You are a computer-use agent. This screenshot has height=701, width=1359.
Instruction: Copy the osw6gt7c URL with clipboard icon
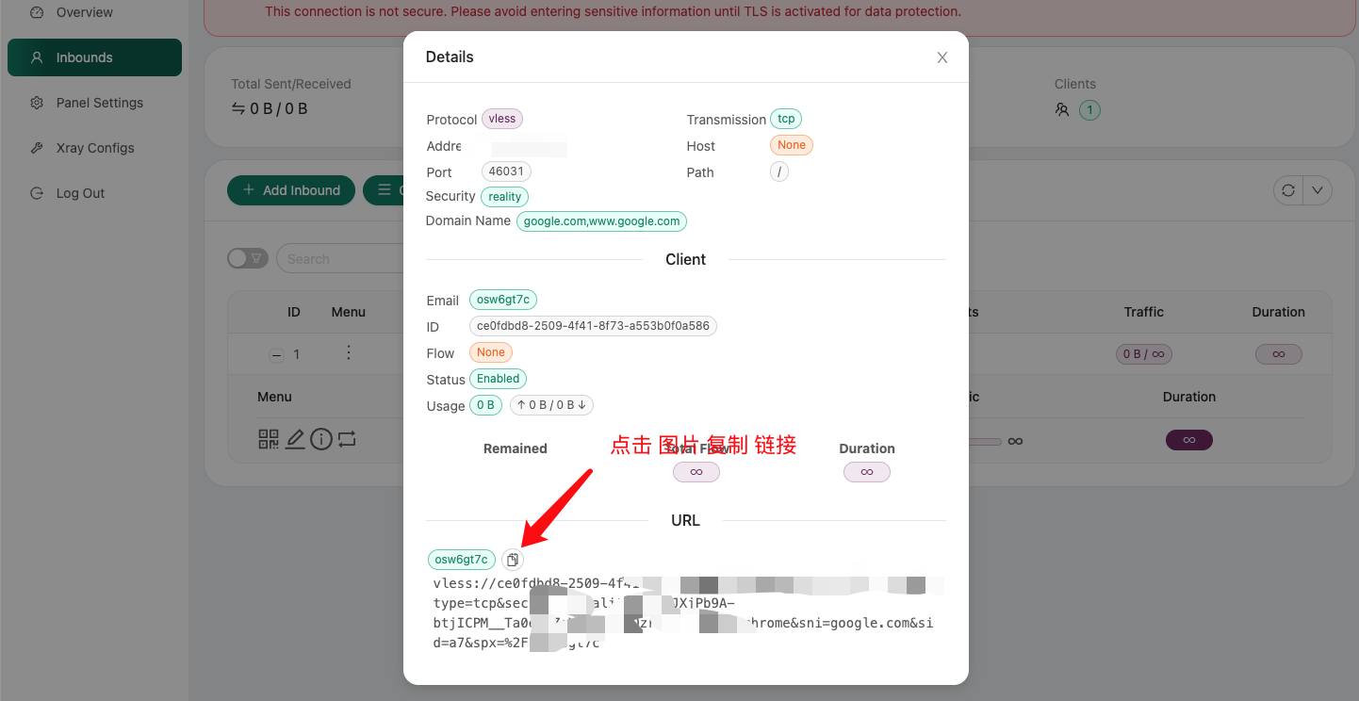click(512, 560)
